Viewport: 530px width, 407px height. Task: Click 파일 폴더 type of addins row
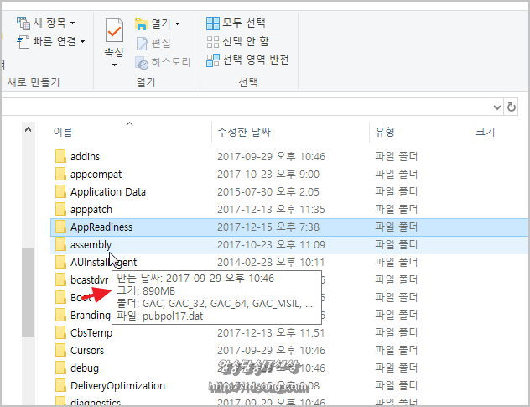click(x=396, y=156)
